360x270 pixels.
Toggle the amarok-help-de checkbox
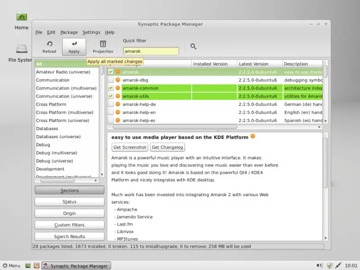click(x=111, y=104)
